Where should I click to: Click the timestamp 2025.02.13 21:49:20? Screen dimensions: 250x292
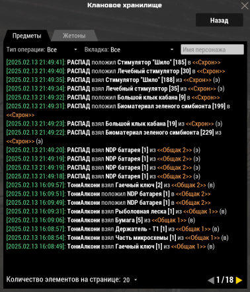tap(36, 150)
